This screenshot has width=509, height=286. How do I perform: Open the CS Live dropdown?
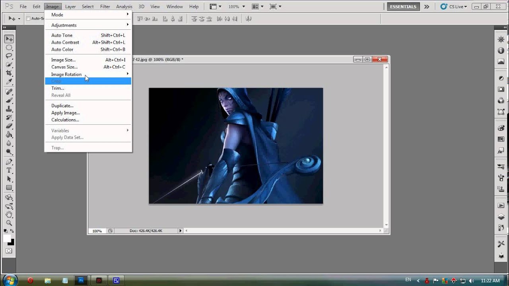click(x=454, y=7)
